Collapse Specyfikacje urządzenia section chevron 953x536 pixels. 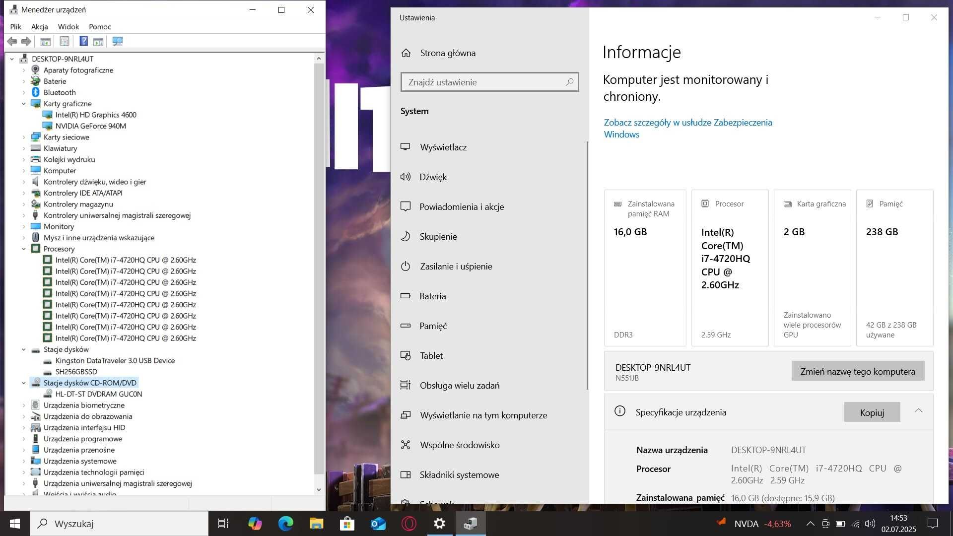[x=919, y=411]
